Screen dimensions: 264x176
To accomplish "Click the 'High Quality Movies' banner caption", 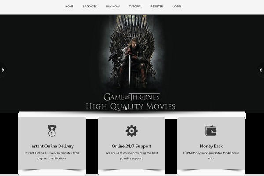I will (131, 106).
